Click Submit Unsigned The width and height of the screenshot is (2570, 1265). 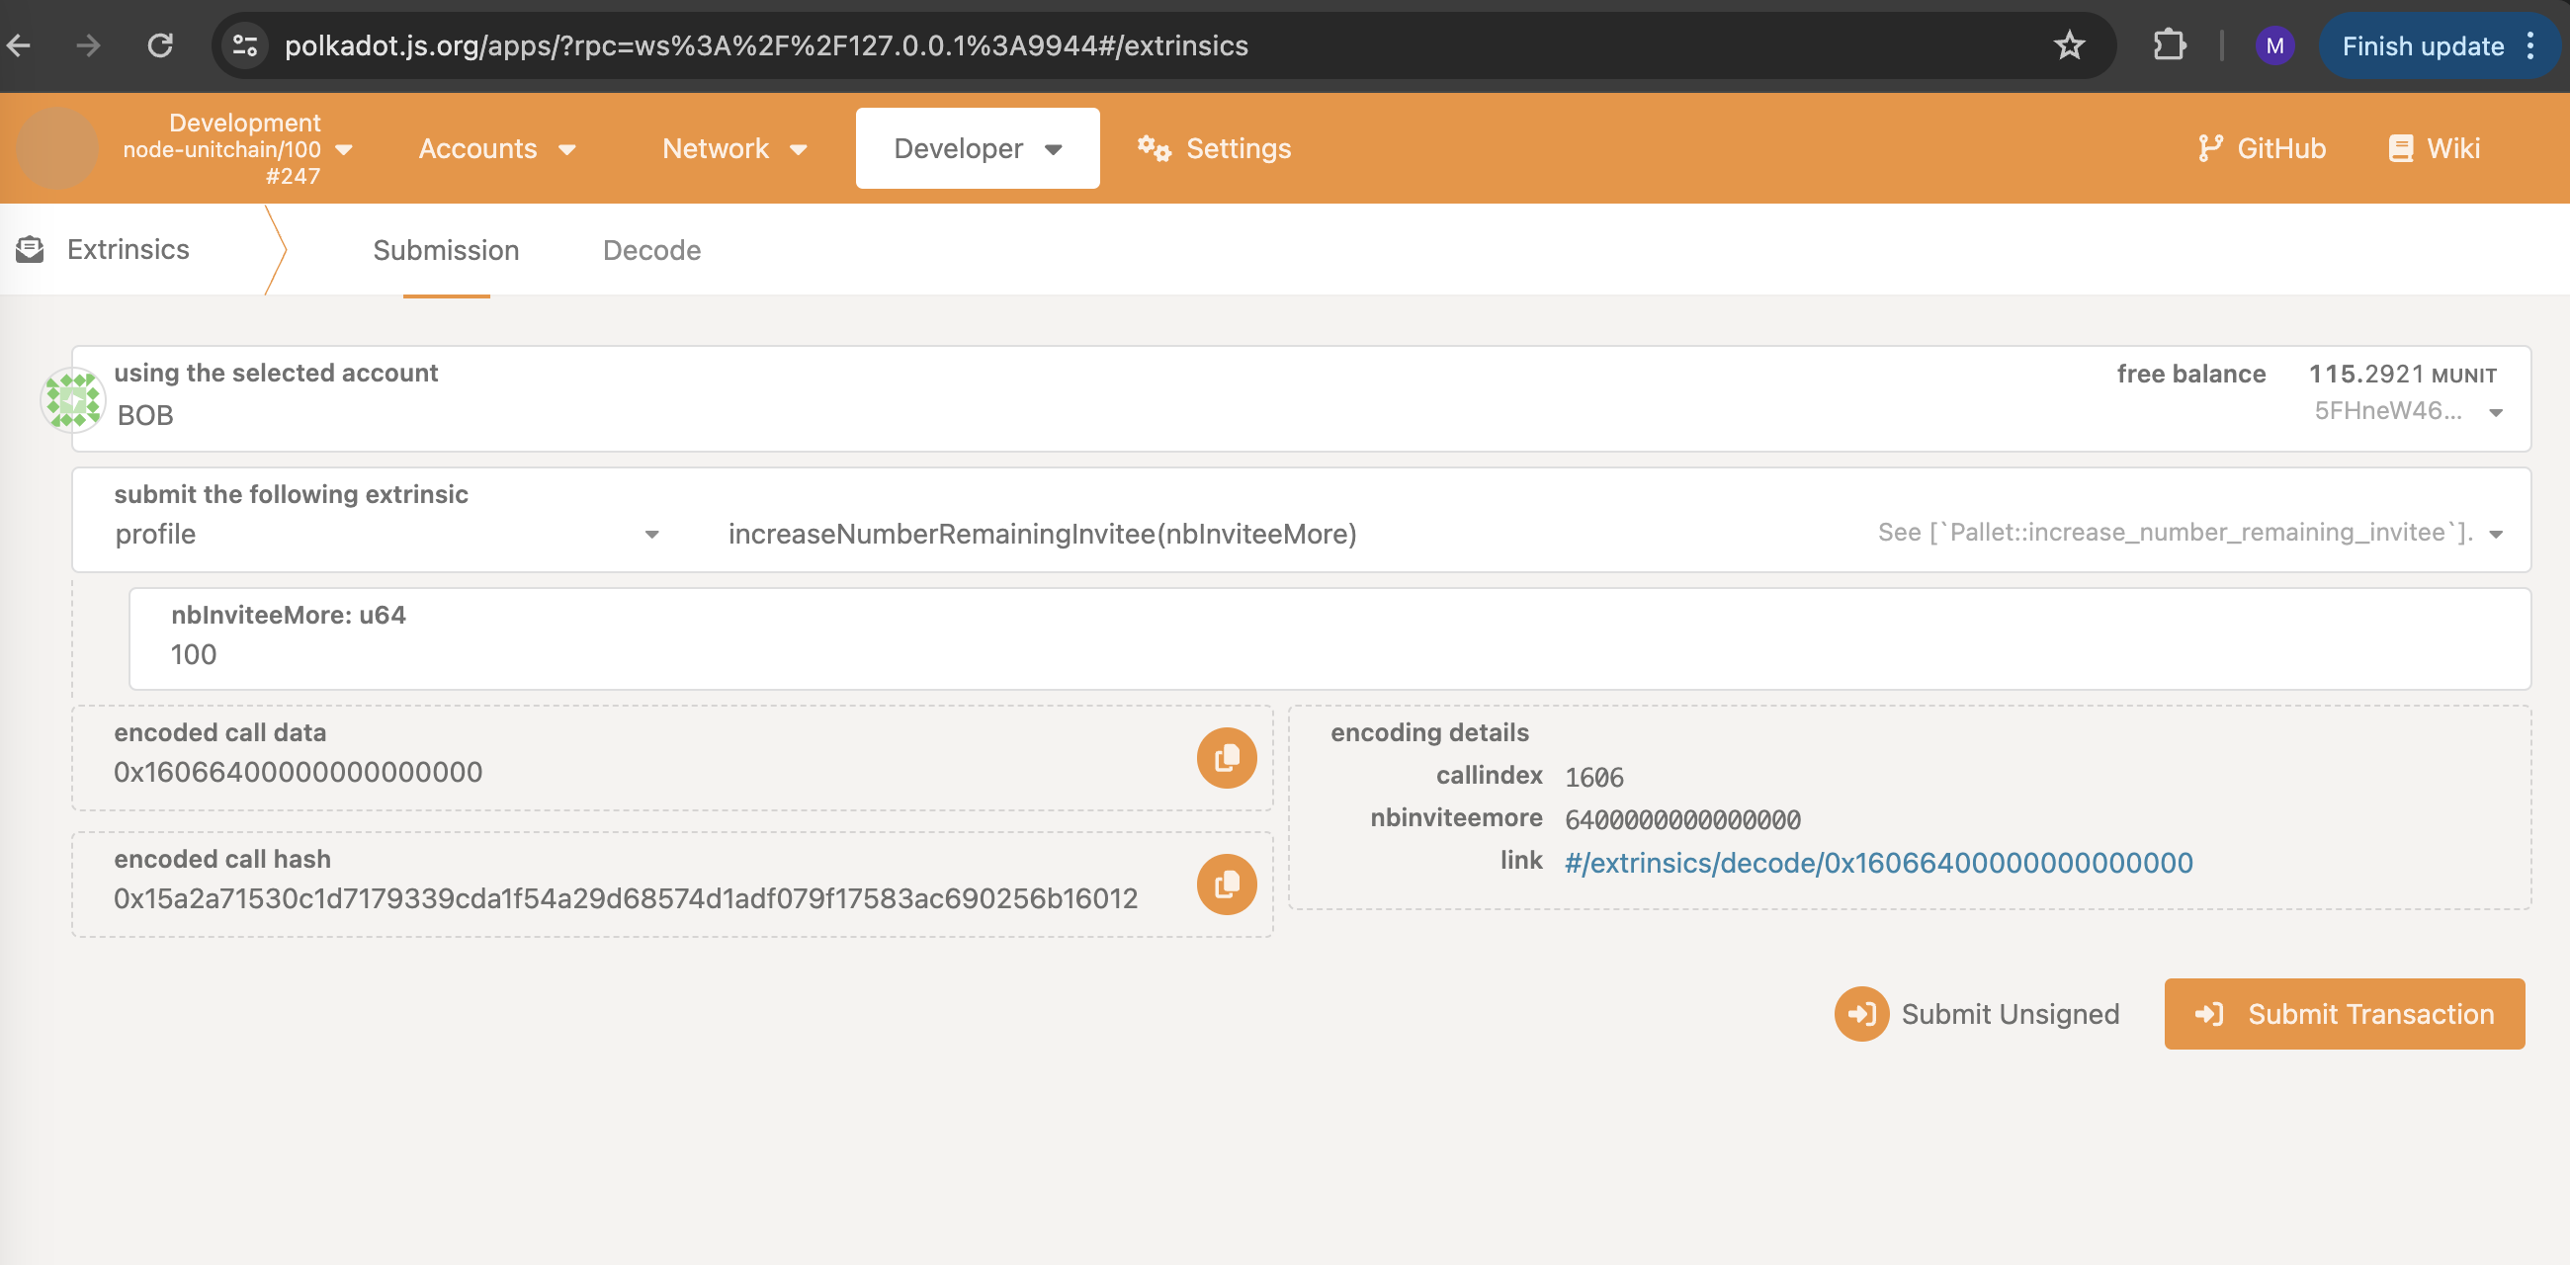pyautogui.click(x=1978, y=1014)
